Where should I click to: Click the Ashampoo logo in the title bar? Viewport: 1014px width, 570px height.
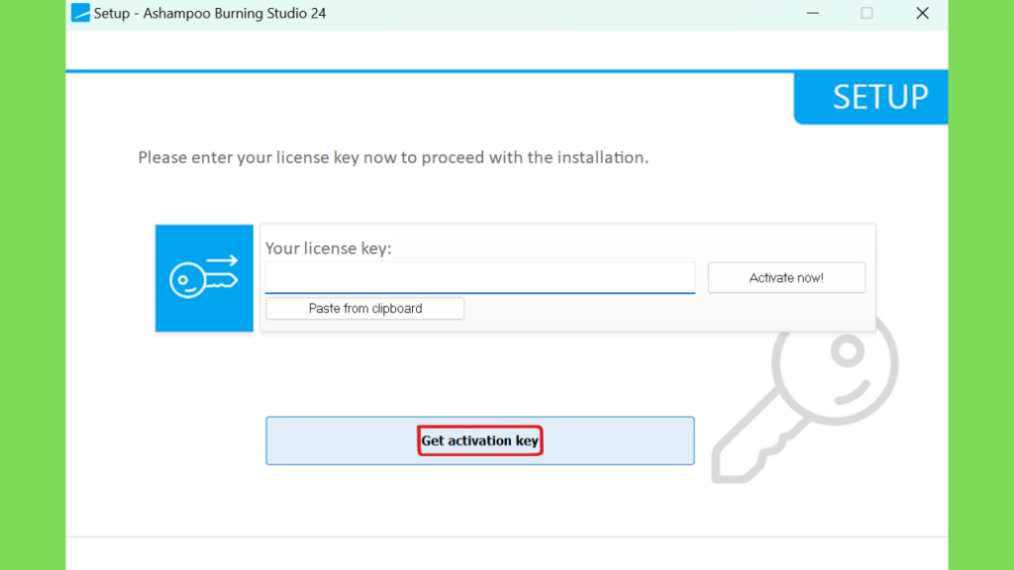click(x=80, y=13)
